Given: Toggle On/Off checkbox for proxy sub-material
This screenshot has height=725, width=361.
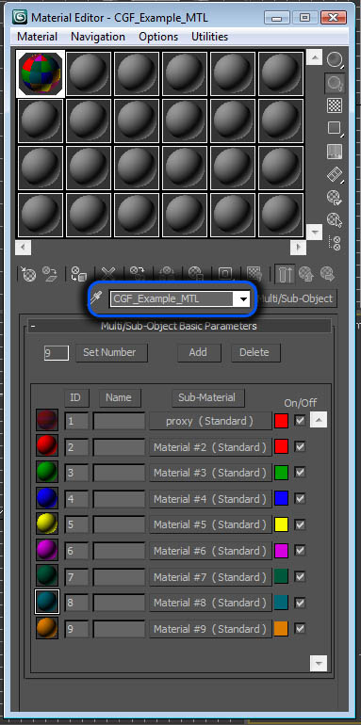Looking at the screenshot, I should 301,420.
